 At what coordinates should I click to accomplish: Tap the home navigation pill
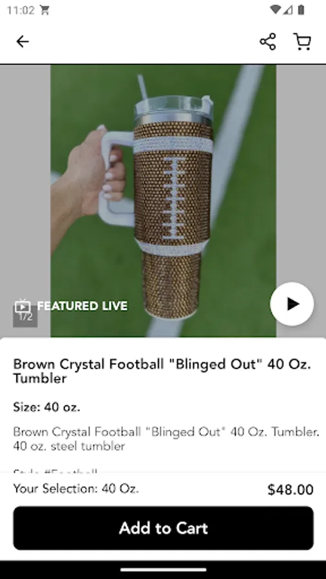point(163,569)
